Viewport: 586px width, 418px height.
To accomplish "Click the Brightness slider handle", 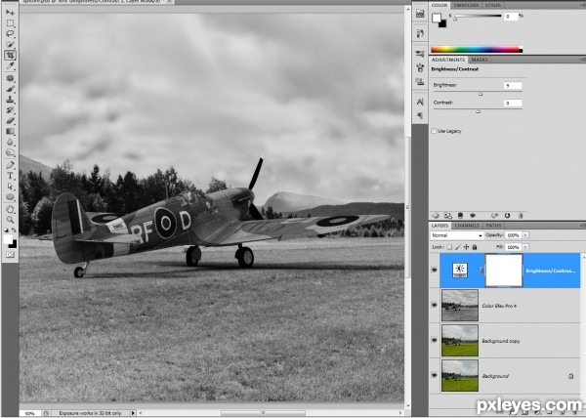I will click(481, 94).
